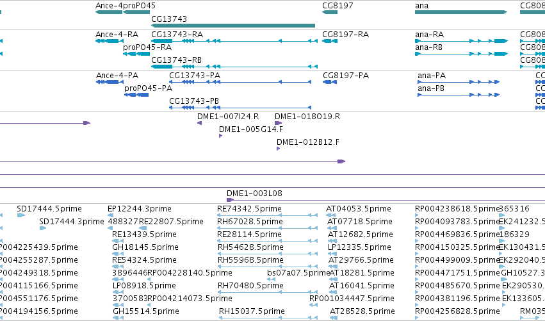This screenshot has width=545, height=321.
Task: Click EST SD17444.3prime
Action: [x=43, y=228]
